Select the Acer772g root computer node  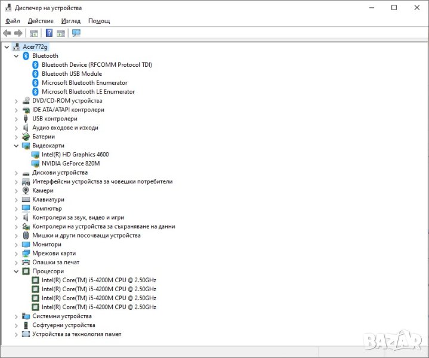point(35,47)
